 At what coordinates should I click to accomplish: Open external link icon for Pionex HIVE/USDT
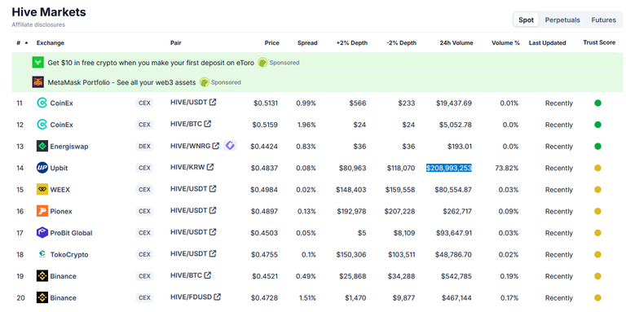point(213,210)
